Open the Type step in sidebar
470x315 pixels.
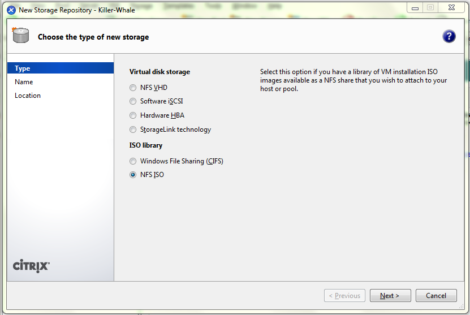click(23, 68)
